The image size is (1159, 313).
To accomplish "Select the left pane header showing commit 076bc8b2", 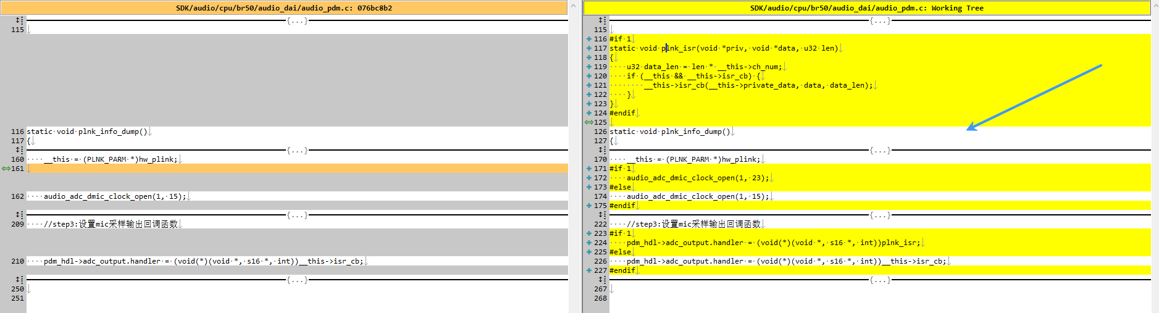I will (284, 8).
